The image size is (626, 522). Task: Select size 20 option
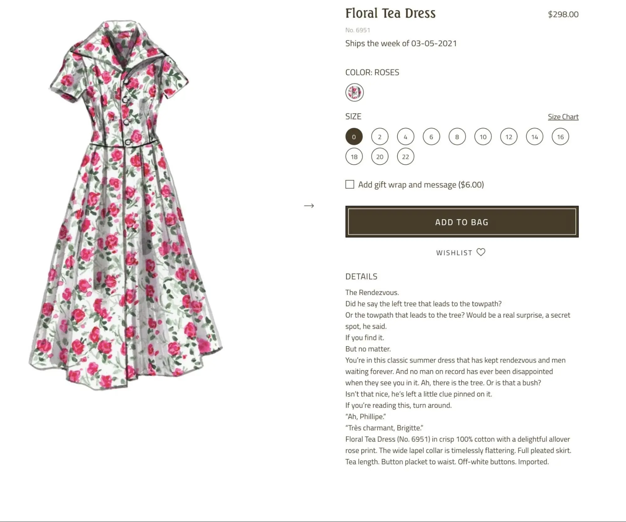[380, 157]
